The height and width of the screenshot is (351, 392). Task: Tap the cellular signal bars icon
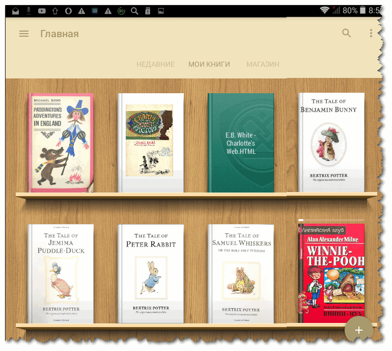coord(336,10)
